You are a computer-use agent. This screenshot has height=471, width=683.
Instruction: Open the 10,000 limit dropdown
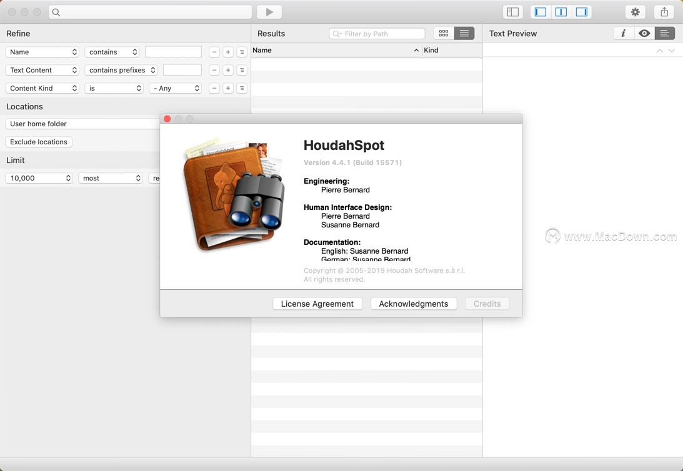(x=39, y=178)
